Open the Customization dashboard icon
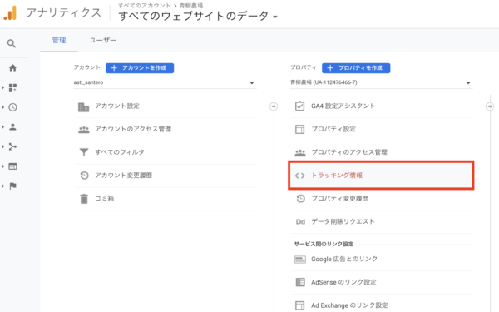 coord(12,87)
